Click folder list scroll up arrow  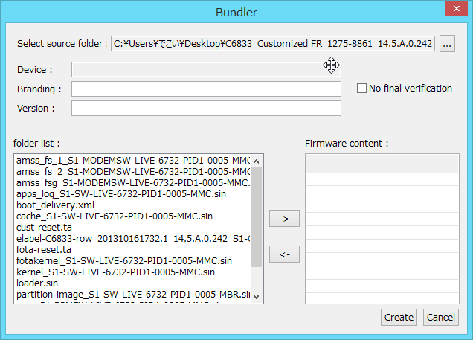[257, 161]
